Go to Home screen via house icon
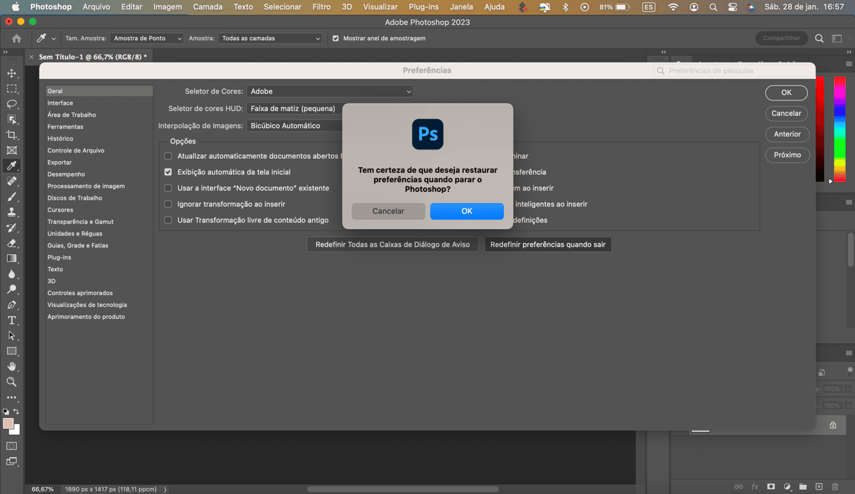Viewport: 855px width, 494px height. [x=17, y=39]
